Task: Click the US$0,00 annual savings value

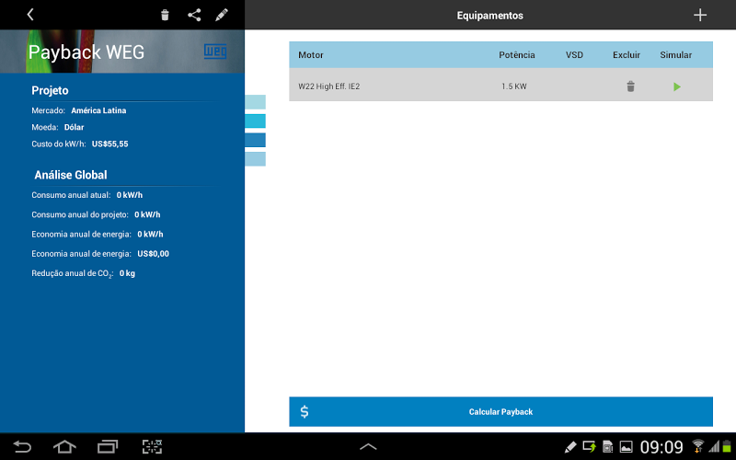Action: click(153, 254)
